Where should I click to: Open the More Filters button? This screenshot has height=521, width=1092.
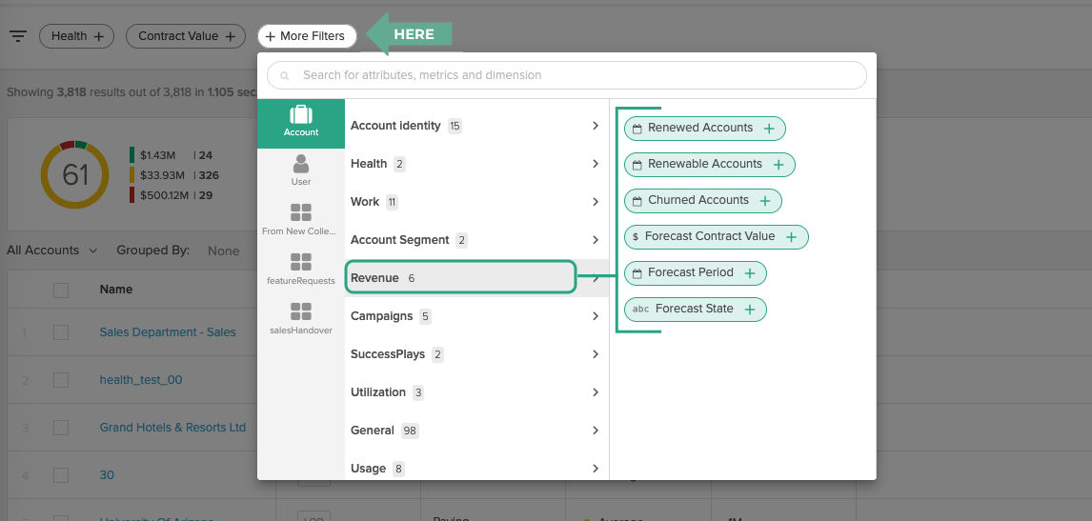pyautogui.click(x=307, y=36)
